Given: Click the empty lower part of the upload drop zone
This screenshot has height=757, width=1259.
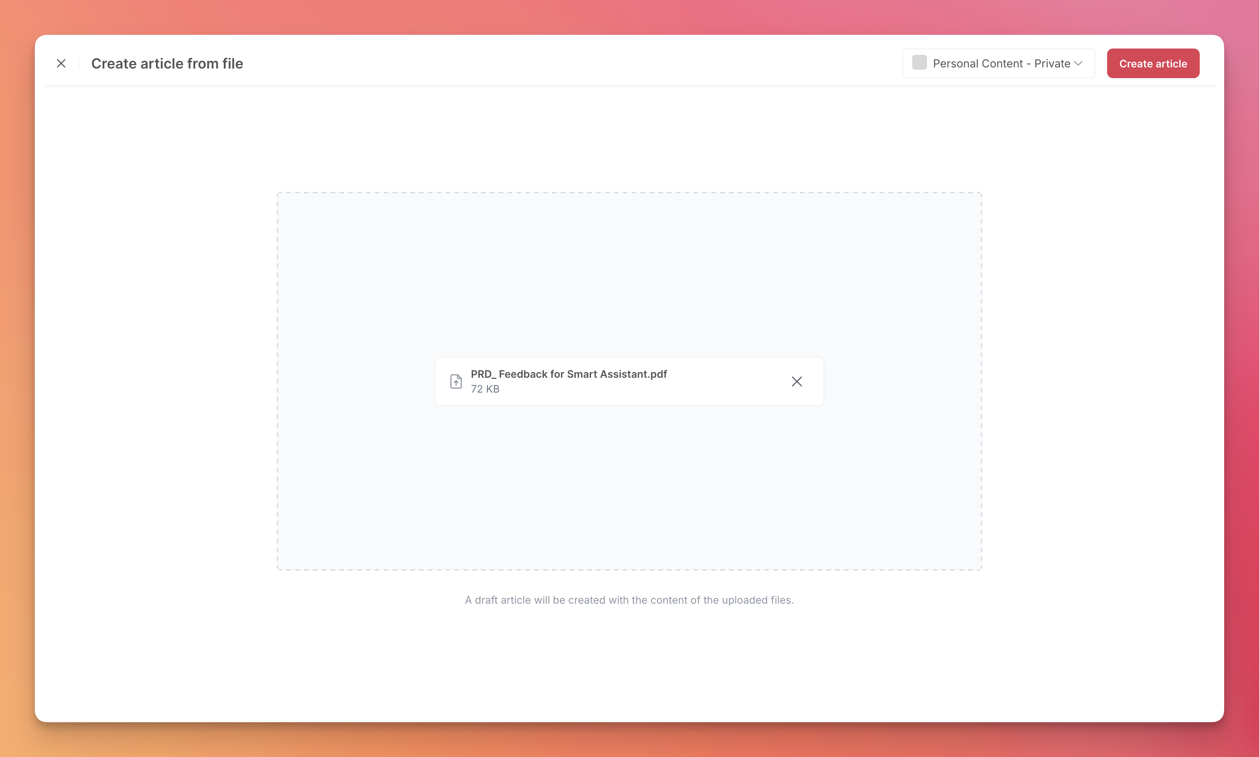Looking at the screenshot, I should point(629,487).
